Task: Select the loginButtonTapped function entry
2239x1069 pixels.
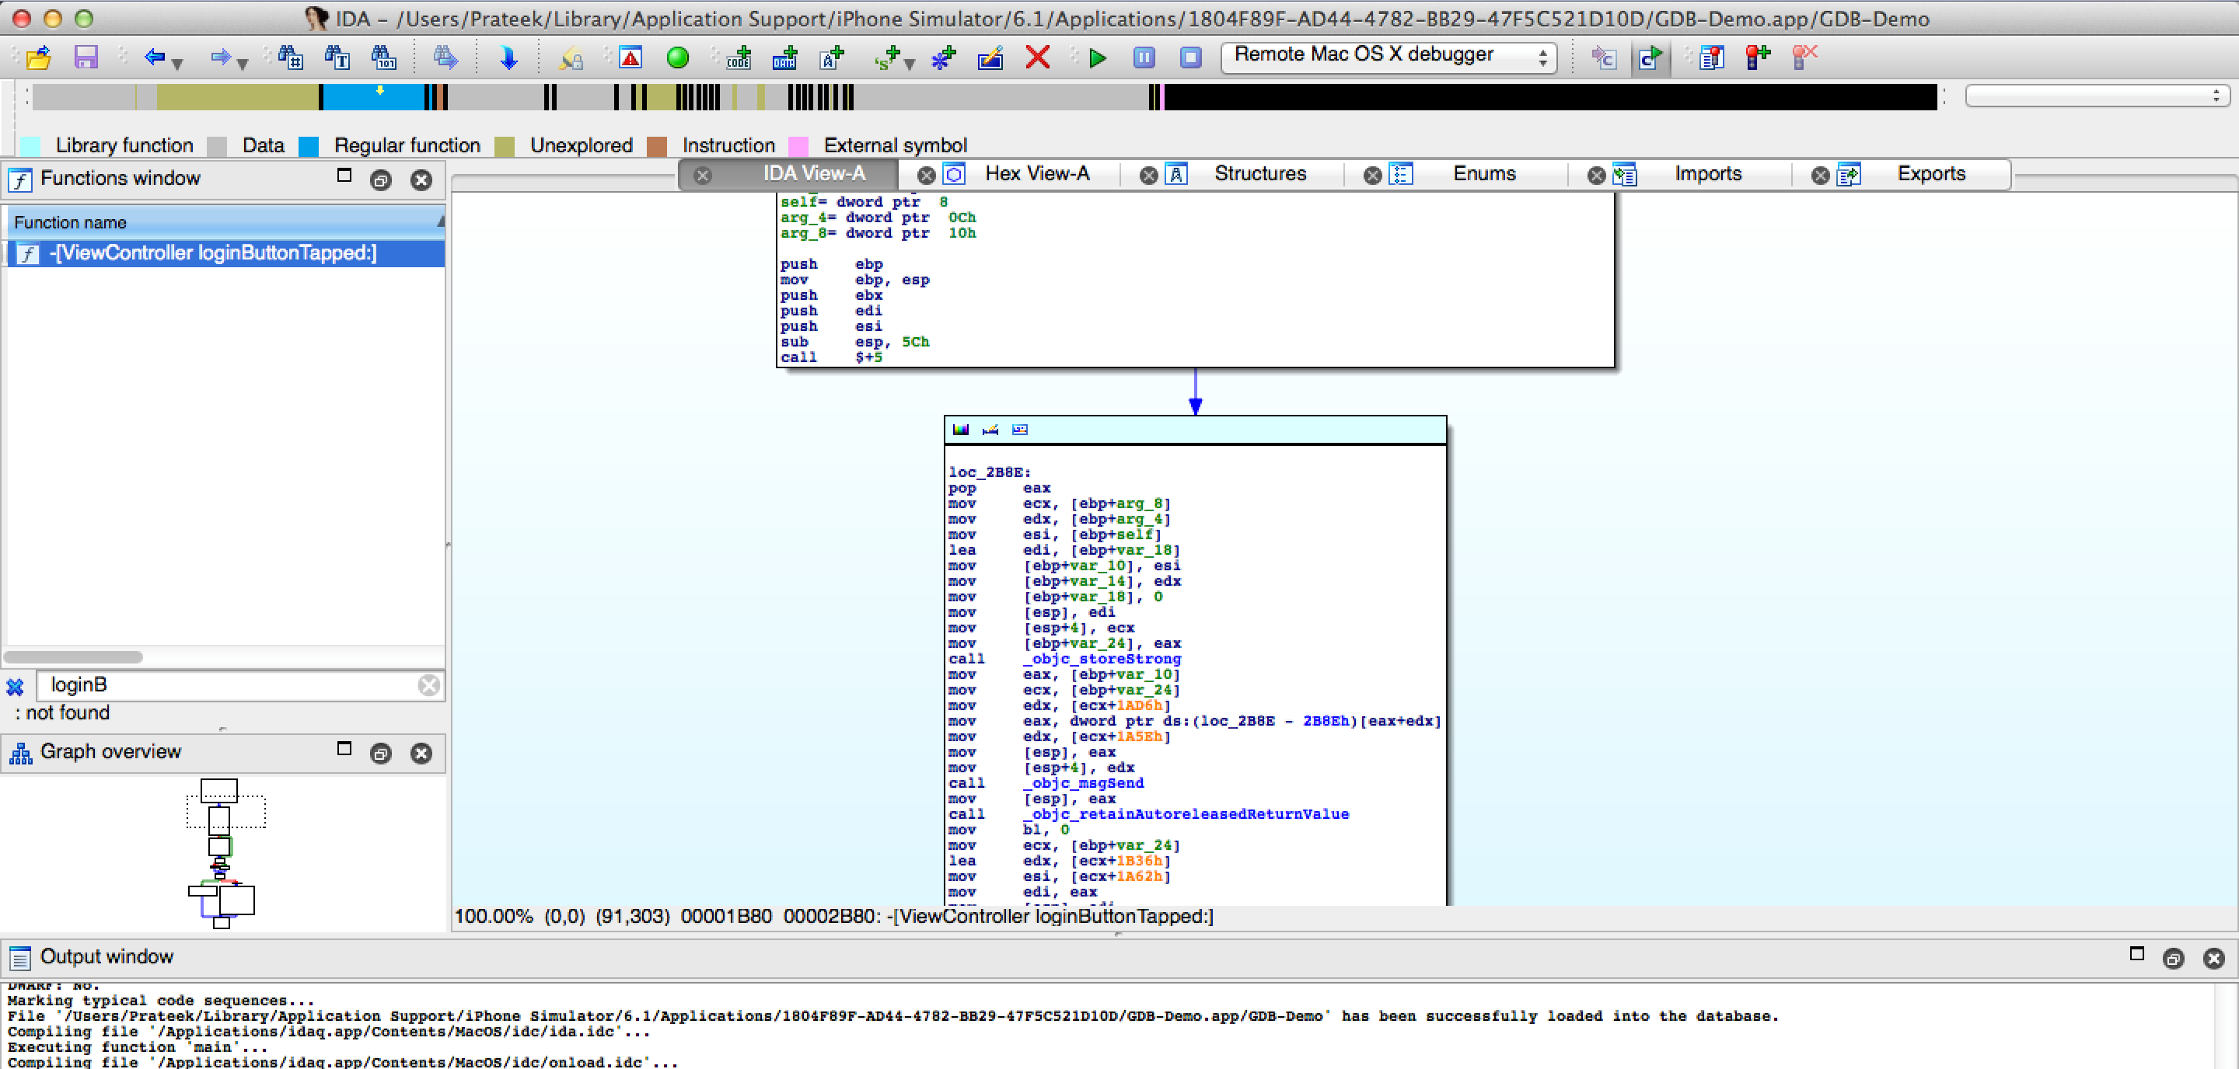Action: [x=213, y=252]
